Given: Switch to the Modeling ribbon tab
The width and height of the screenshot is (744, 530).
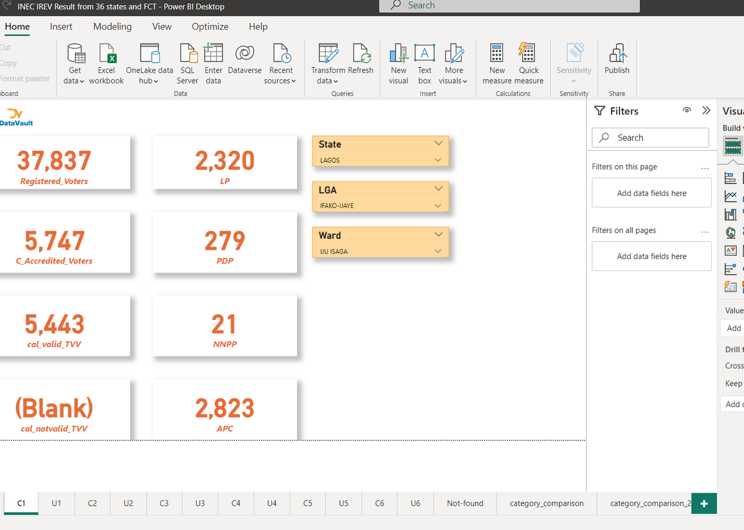Looking at the screenshot, I should click(x=112, y=27).
